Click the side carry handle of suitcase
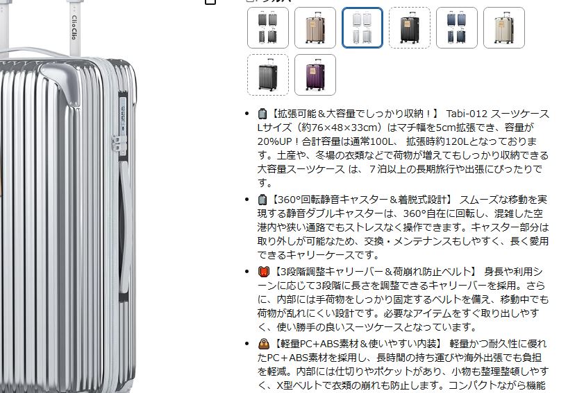 click(x=126, y=225)
